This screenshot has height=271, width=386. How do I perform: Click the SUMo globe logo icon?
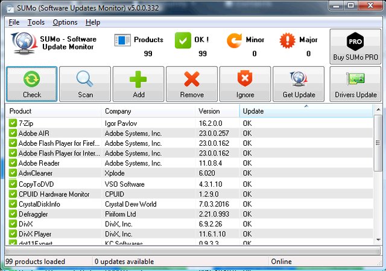(24, 44)
